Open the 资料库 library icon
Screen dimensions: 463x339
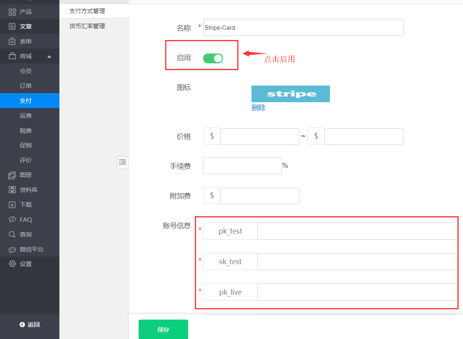tap(12, 190)
